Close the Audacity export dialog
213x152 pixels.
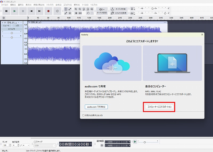click(202, 35)
